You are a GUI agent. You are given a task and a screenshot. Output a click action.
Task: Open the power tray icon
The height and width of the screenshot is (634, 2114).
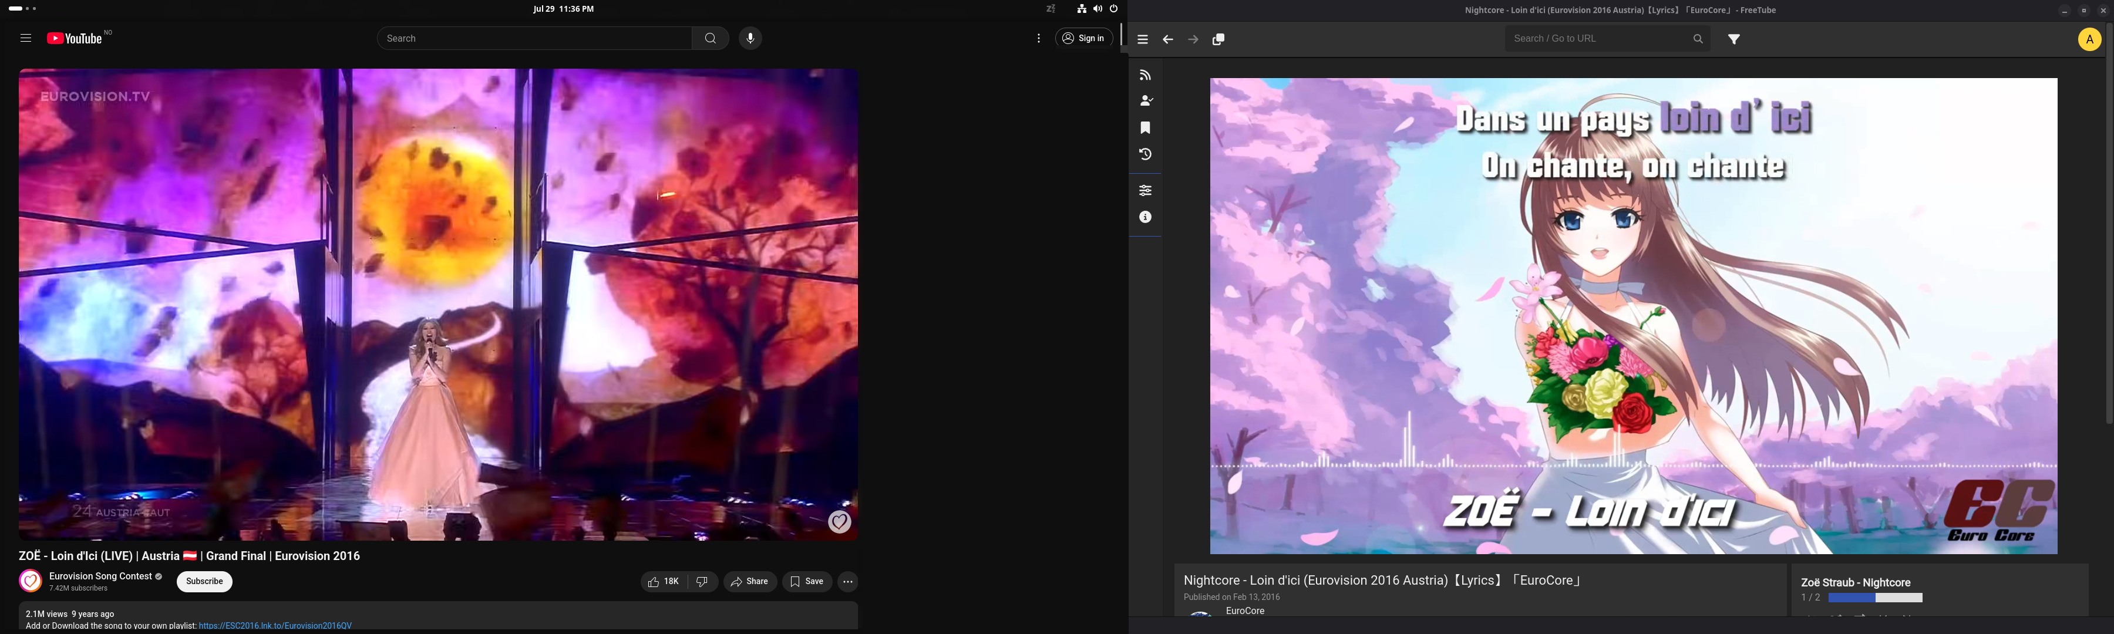pos(1115,9)
